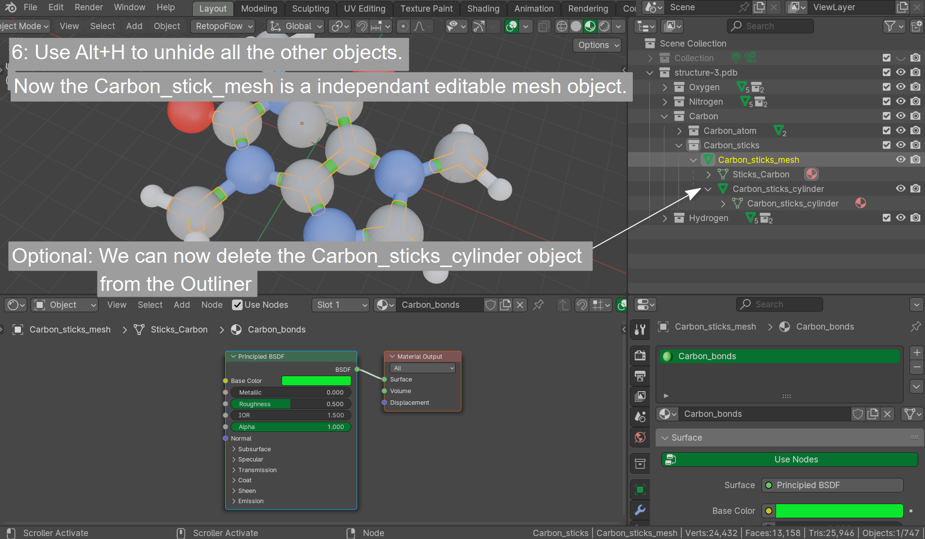
Task: Expand the Nitrogen collection
Action: click(665, 102)
